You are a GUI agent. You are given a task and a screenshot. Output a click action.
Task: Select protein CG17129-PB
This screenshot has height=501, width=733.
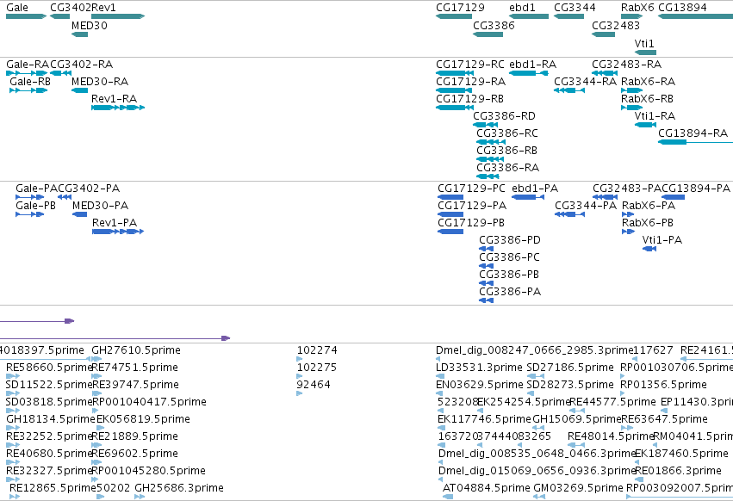(450, 232)
